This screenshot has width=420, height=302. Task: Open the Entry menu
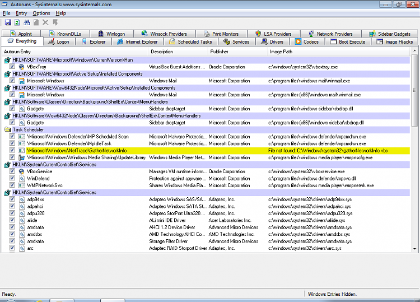coord(21,13)
